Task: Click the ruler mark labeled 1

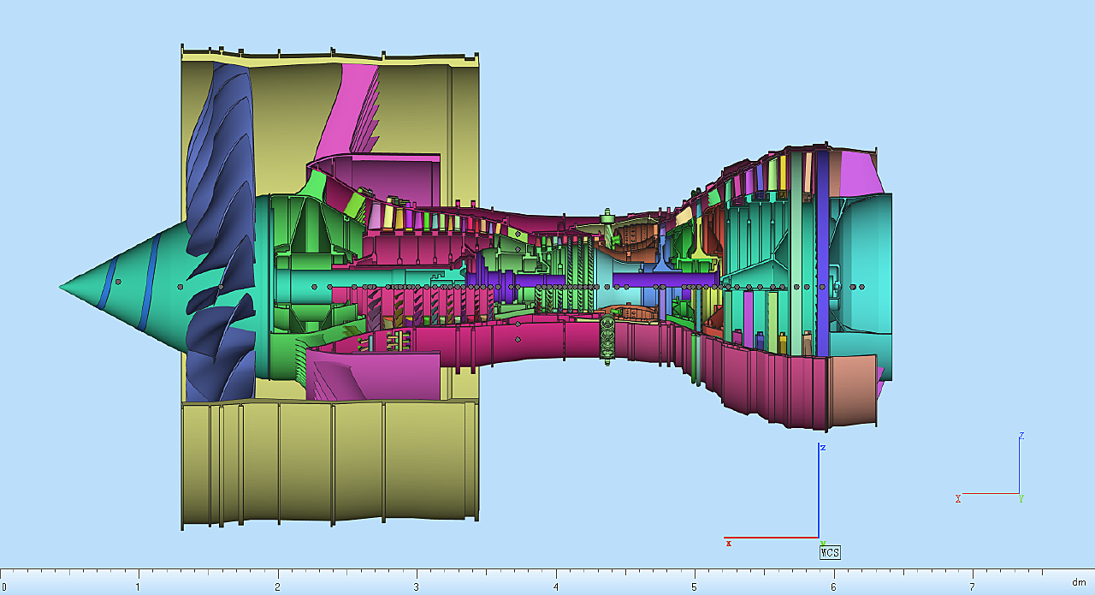Action: pyautogui.click(x=138, y=586)
